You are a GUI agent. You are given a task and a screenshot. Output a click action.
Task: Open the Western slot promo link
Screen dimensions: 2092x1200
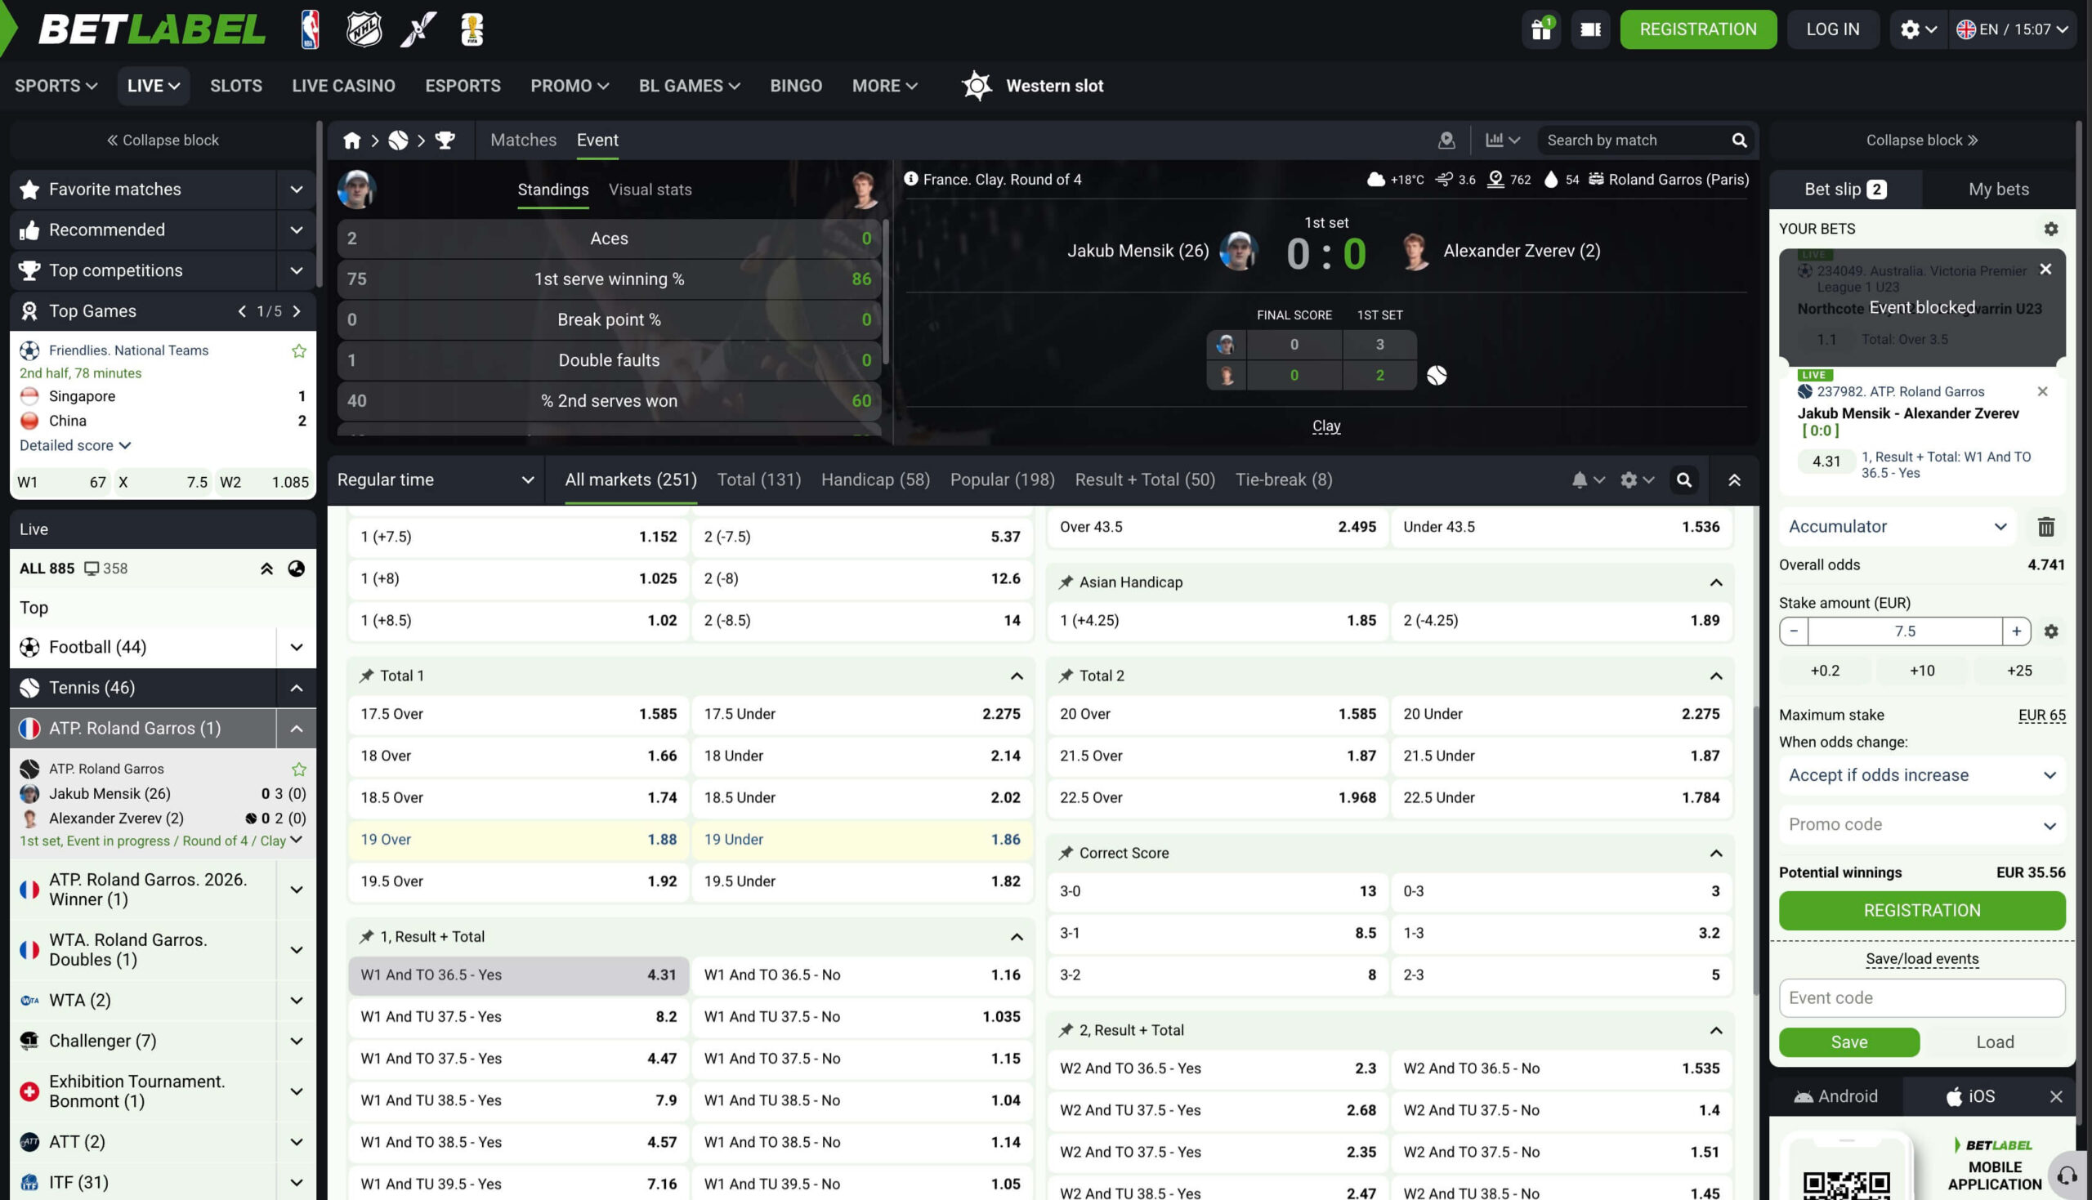coord(1033,86)
